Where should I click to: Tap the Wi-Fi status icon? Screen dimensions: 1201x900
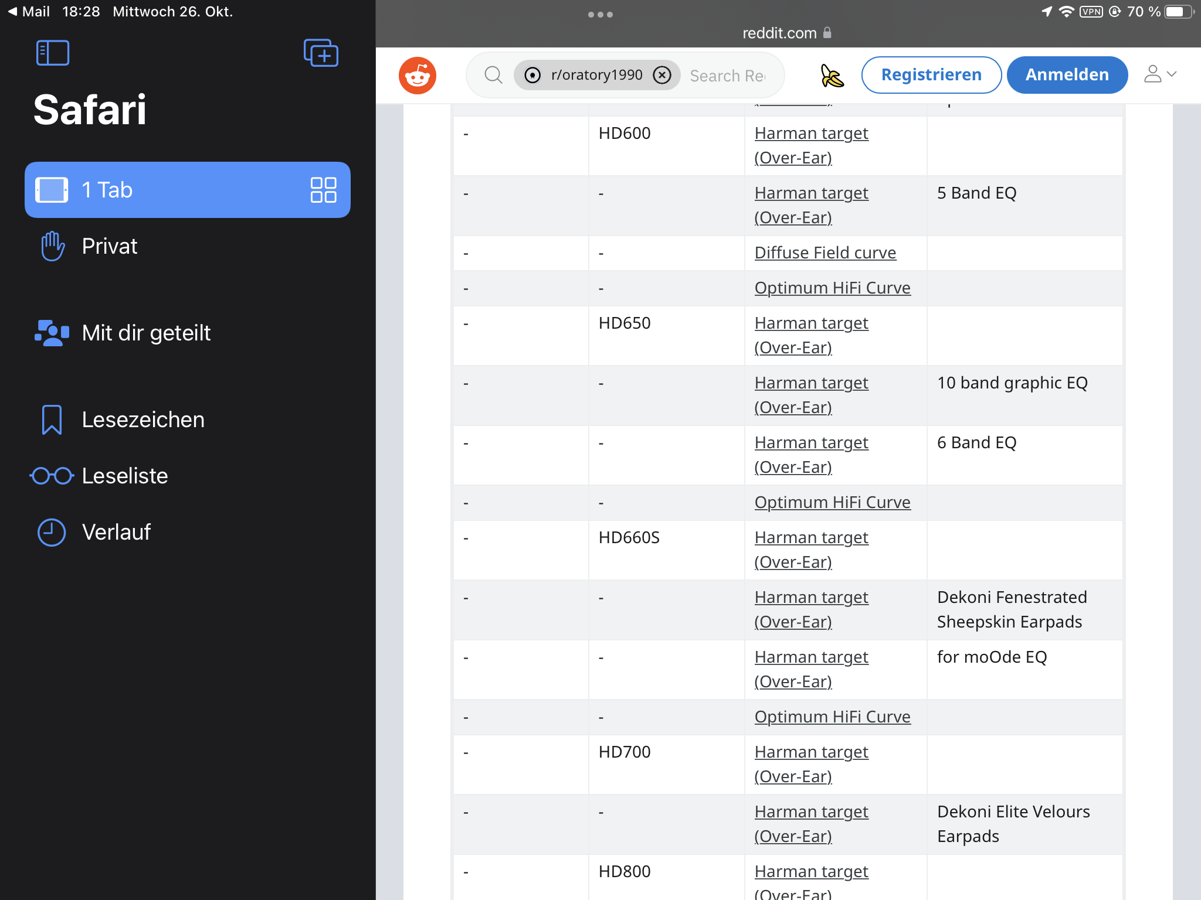[x=1066, y=11]
